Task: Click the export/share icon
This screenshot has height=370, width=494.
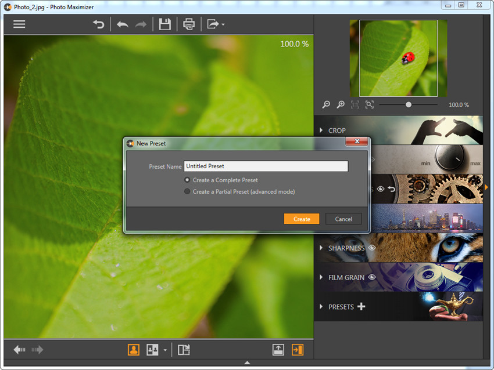Action: pyautogui.click(x=213, y=24)
